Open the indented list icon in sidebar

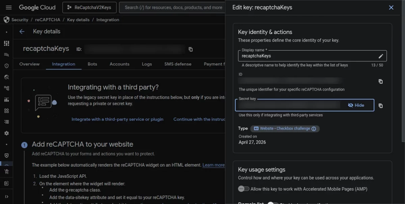tap(6, 122)
